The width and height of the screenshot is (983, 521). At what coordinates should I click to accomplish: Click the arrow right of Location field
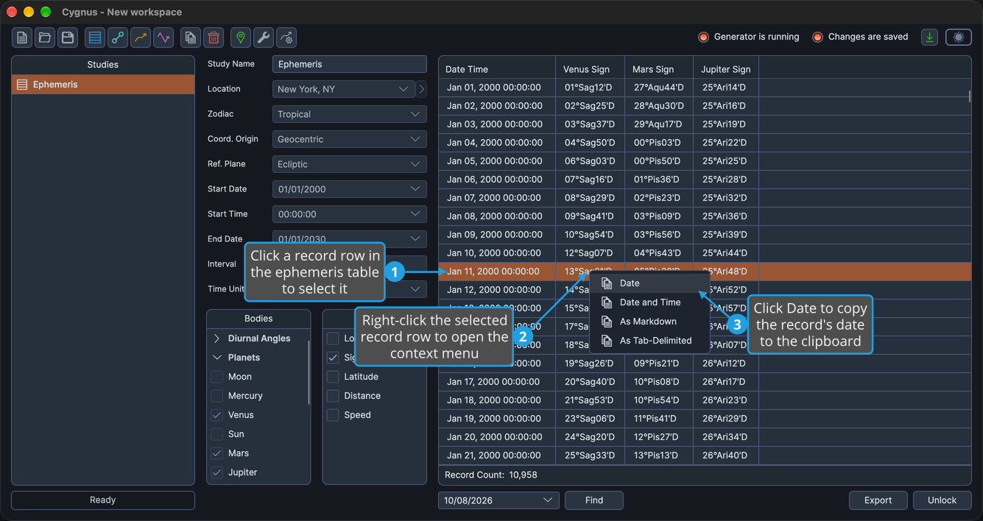pyautogui.click(x=422, y=89)
